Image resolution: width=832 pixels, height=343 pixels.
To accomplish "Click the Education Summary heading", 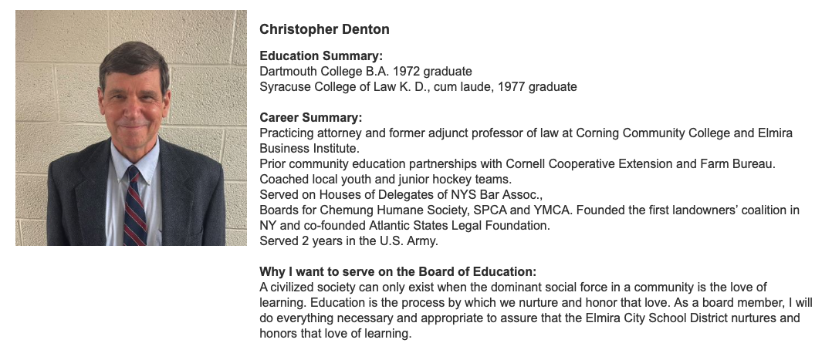I will [321, 55].
